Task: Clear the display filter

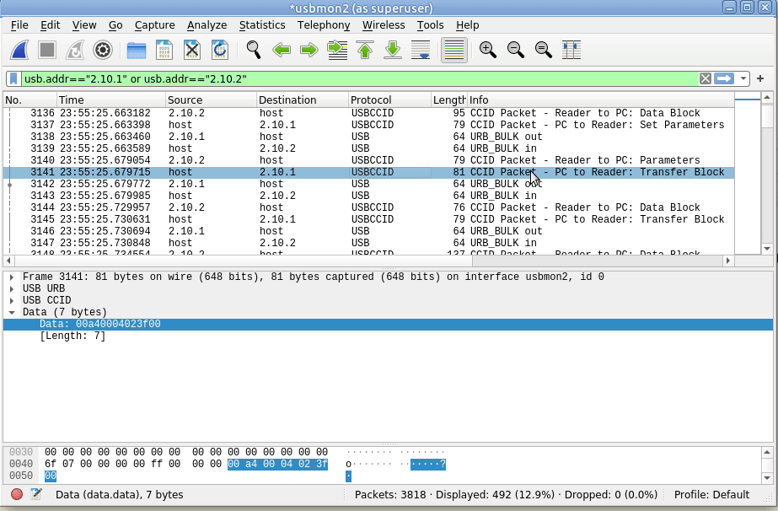Action: pos(705,79)
